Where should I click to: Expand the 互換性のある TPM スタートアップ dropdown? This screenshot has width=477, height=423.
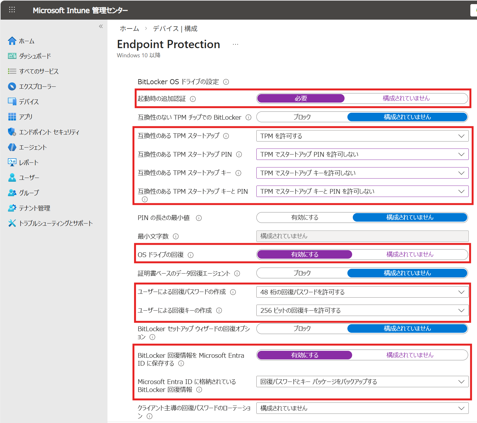362,136
